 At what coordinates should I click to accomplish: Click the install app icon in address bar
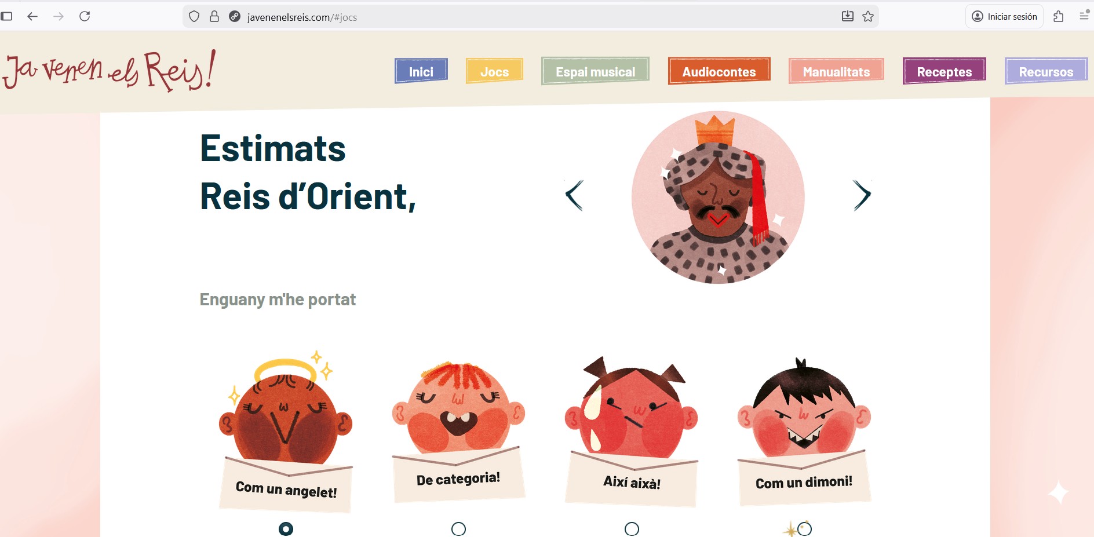[848, 16]
